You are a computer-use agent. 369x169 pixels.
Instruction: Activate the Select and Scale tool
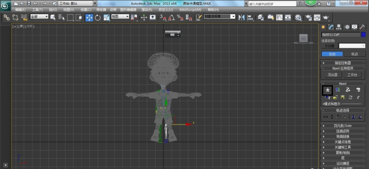pos(106,18)
